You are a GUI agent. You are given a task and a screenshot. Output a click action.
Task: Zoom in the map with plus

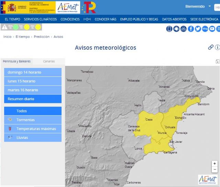pyautogui.click(x=214, y=163)
